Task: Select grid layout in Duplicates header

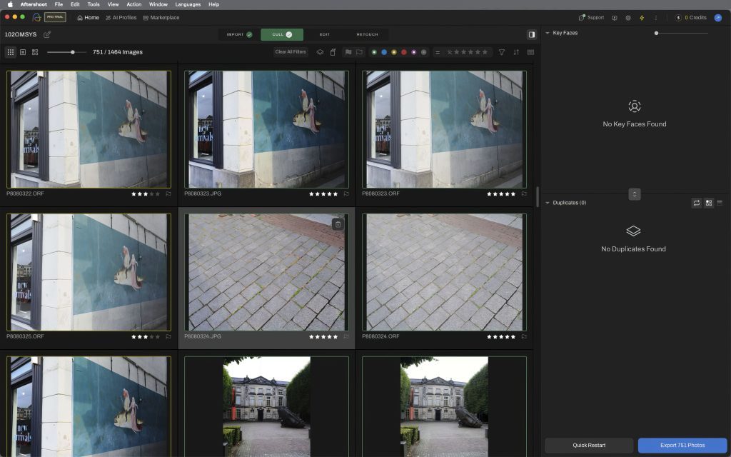Action: click(709, 203)
